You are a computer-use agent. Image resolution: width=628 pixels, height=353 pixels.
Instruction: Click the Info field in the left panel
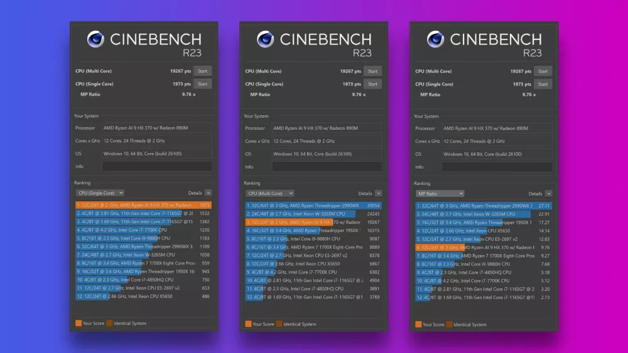pos(157,166)
